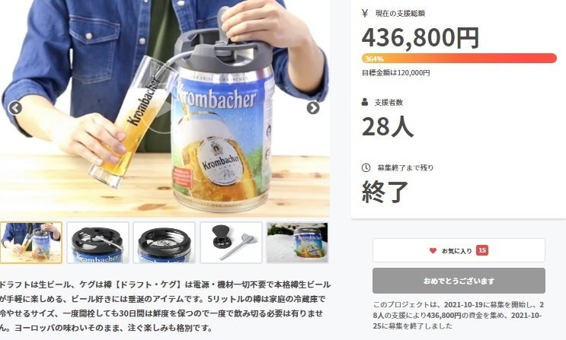Screen dimensions: 566x340
Task: Select first thumbnail of man pouring beer
Action: 31,243
